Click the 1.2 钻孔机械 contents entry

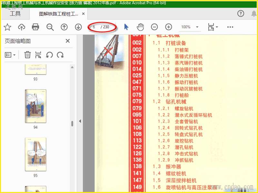(x=169, y=102)
